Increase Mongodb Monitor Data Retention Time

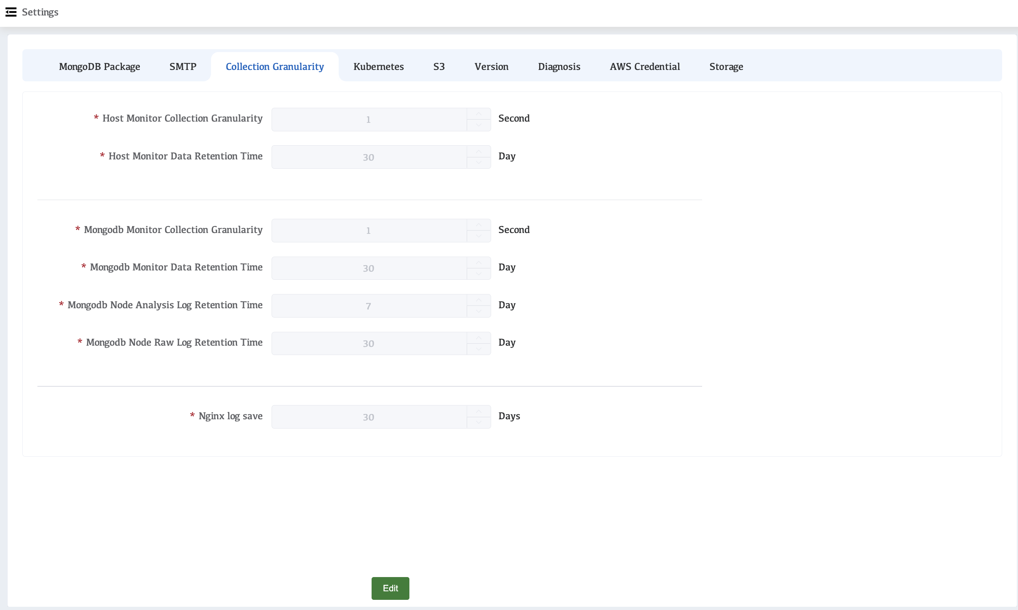[479, 263]
